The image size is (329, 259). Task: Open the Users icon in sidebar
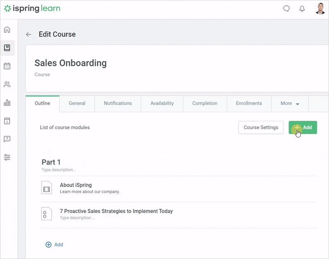(7, 85)
